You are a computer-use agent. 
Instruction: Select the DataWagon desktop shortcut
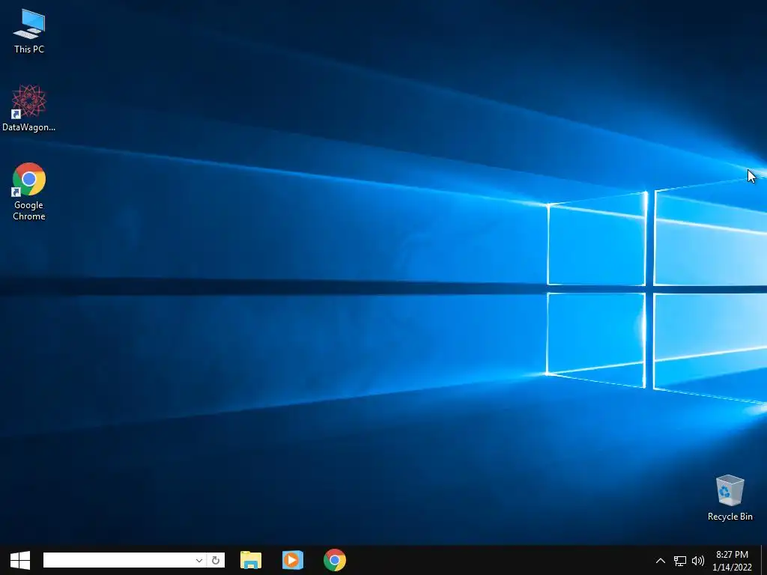(x=29, y=108)
